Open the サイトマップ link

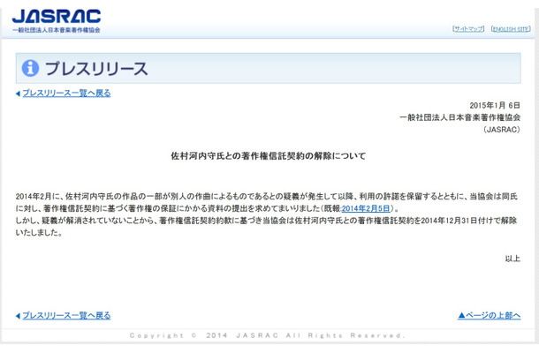point(468,29)
